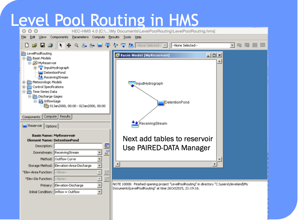Expand the Meteorologic Models folder
304x220 pixels.
click(x=24, y=82)
